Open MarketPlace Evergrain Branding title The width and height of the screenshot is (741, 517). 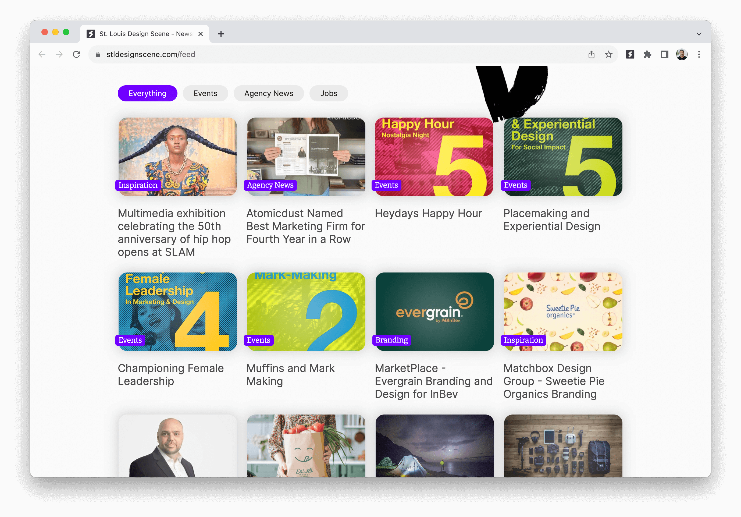point(434,381)
